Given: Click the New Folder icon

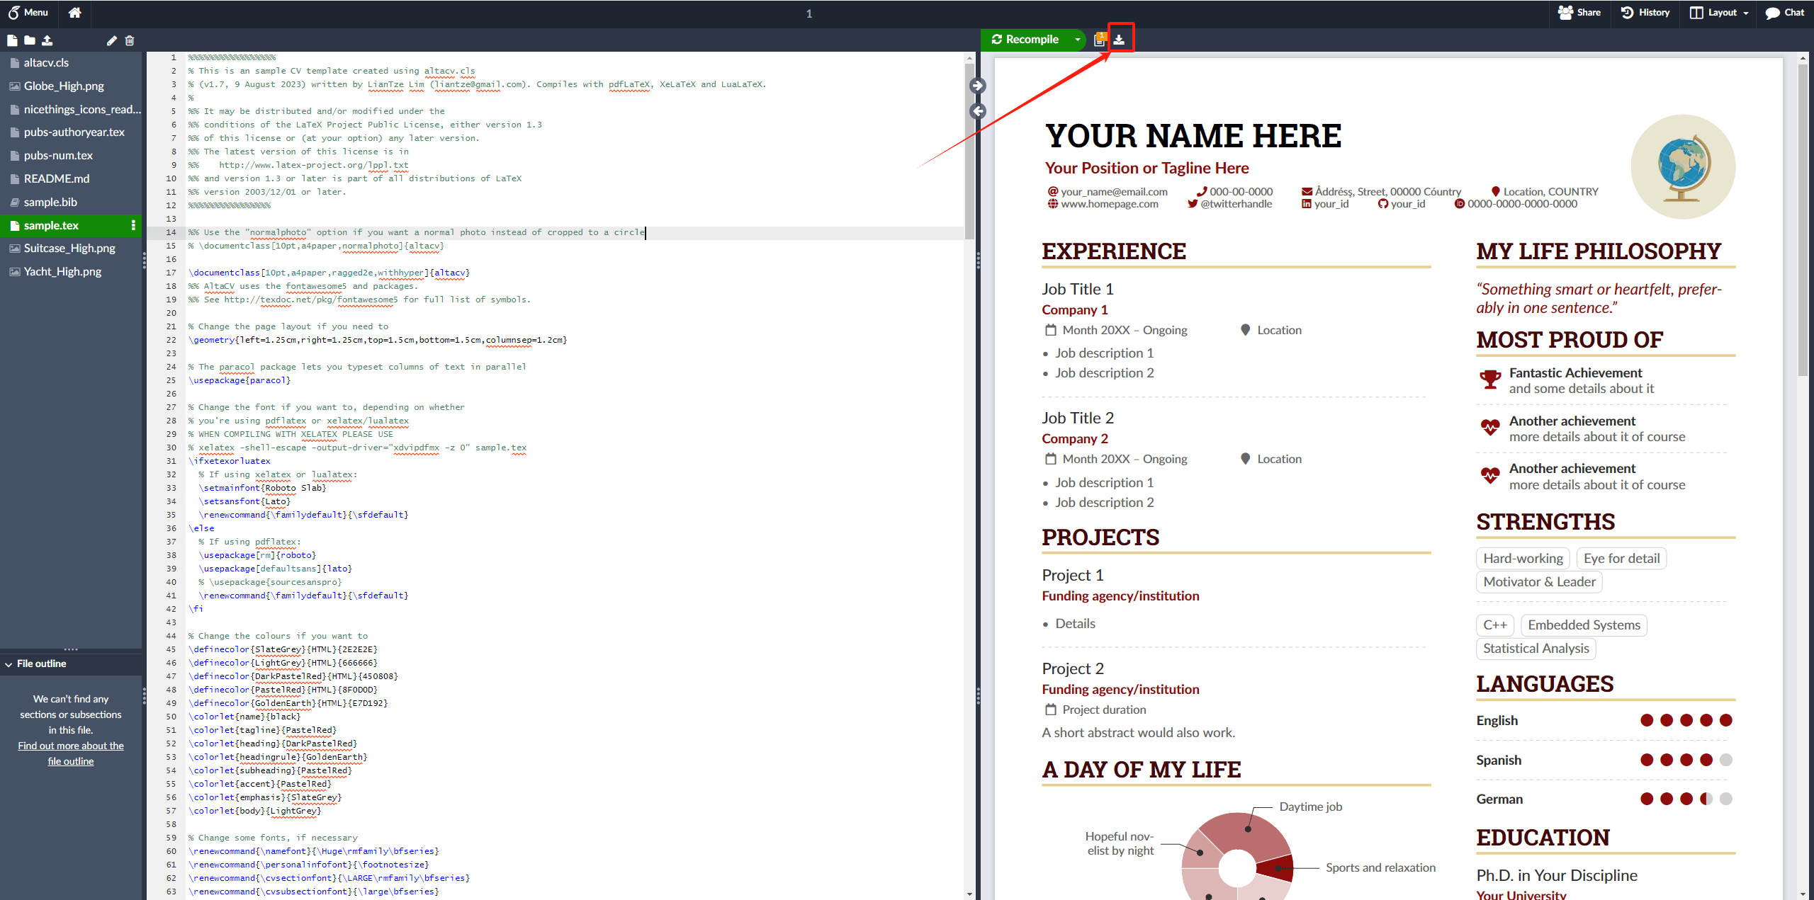Looking at the screenshot, I should pos(29,40).
